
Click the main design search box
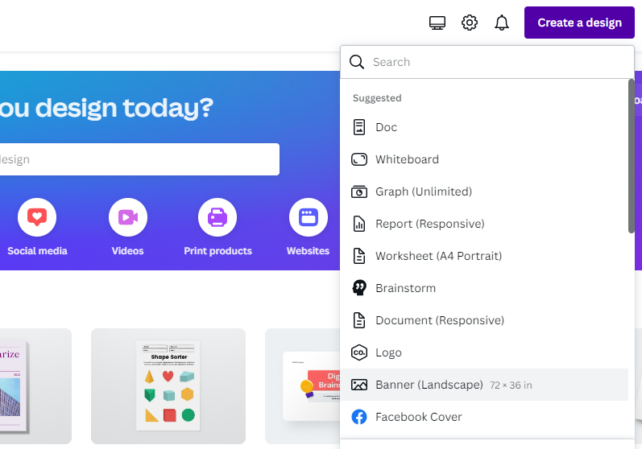pos(139,159)
